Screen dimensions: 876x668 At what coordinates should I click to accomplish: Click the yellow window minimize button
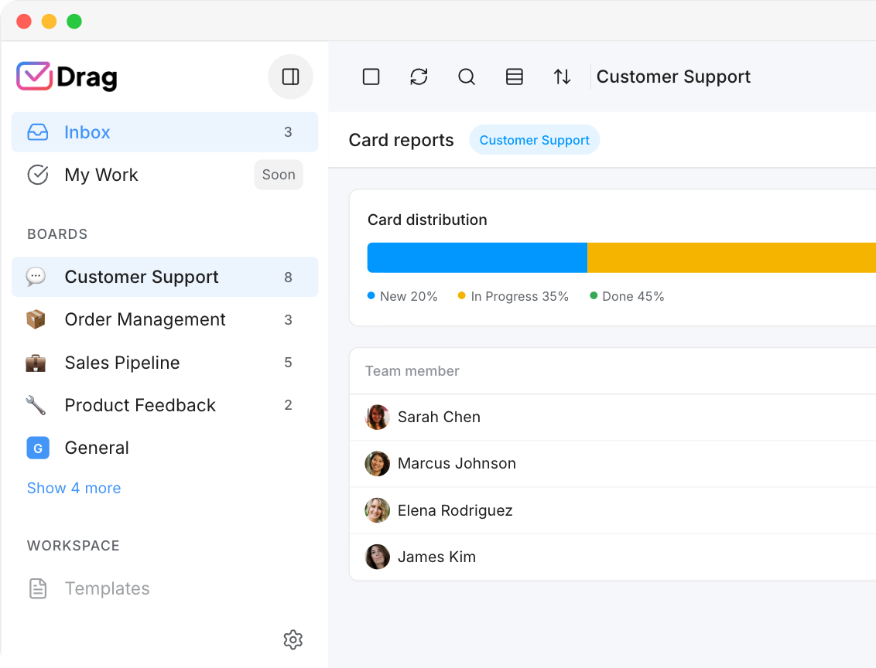[x=50, y=21]
